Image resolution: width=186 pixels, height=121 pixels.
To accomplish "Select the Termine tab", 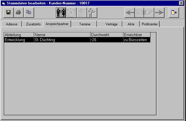I will 85,24.
